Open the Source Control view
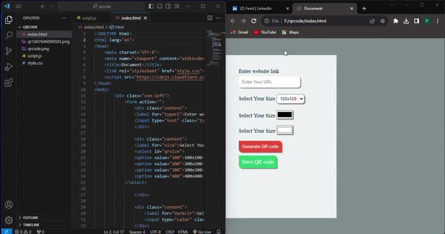 (x=9, y=51)
